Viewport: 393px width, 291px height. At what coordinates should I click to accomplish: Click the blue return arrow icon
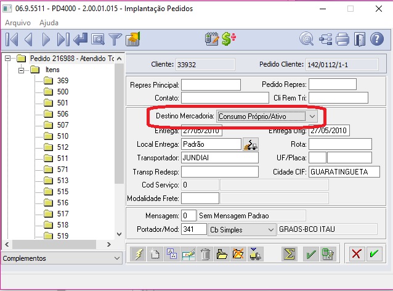[81, 39]
